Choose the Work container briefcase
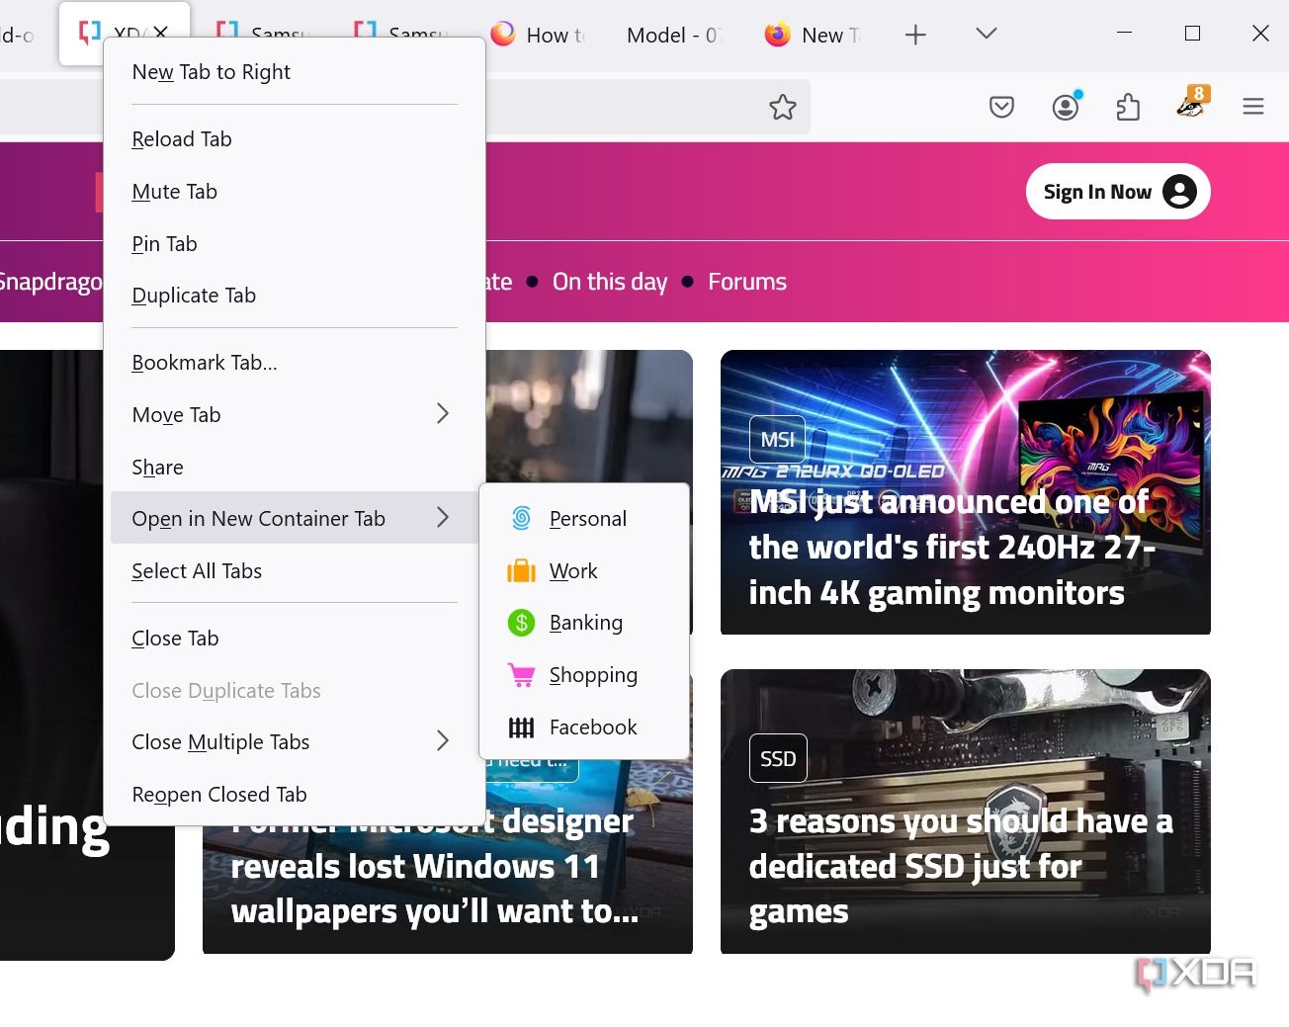Screen dimensions: 1289x1027 pos(572,571)
